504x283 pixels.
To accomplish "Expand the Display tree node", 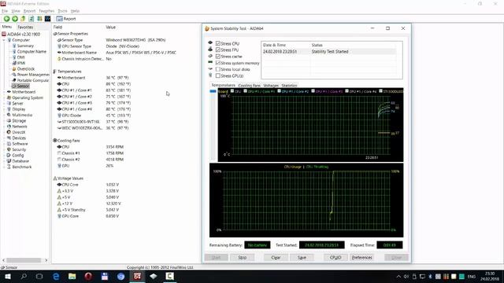I will click(4, 109).
